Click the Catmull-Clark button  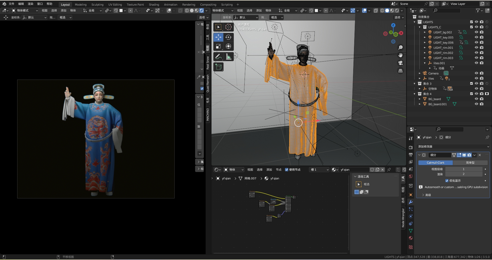coord(435,163)
